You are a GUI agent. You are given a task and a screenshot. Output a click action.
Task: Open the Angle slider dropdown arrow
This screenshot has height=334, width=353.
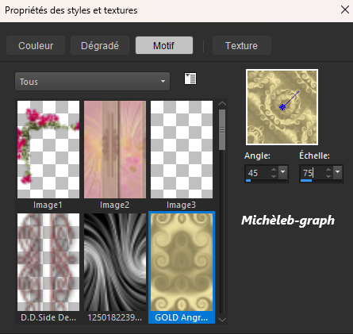(x=283, y=172)
